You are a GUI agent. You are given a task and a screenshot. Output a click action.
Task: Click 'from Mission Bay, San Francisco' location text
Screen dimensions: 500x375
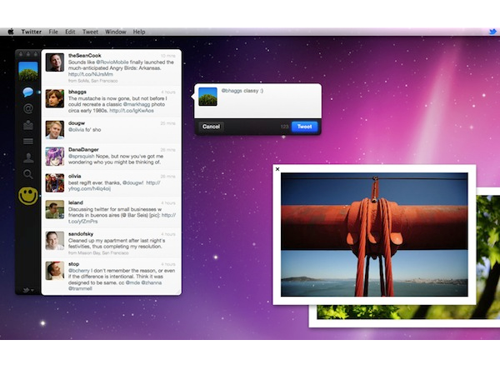tap(98, 252)
